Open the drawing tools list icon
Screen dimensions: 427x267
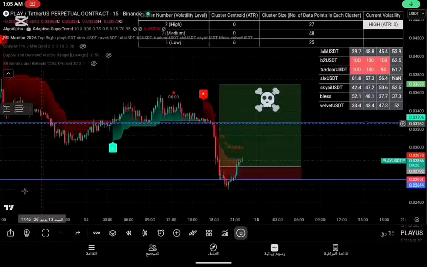(x=19, y=109)
